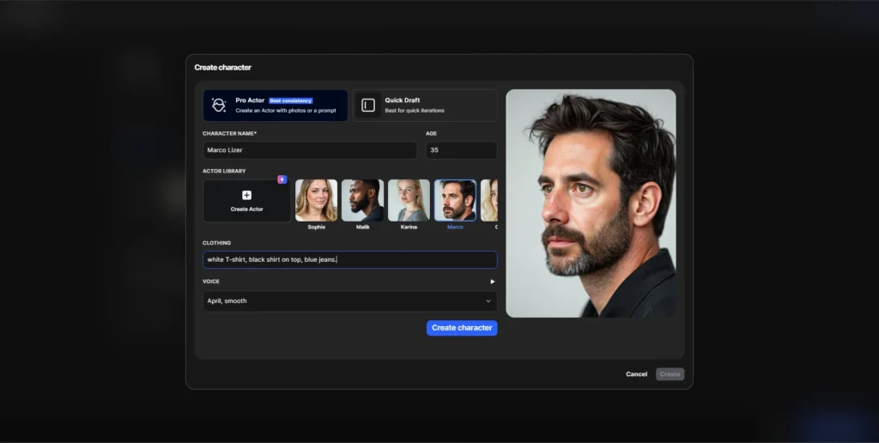879x443 pixels.
Task: Click the Create character dialog title
Action: [222, 67]
